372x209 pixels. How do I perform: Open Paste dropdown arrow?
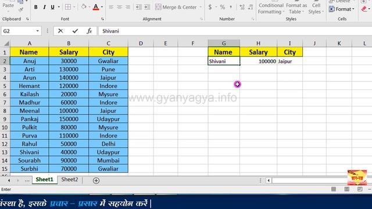pos(8,12)
